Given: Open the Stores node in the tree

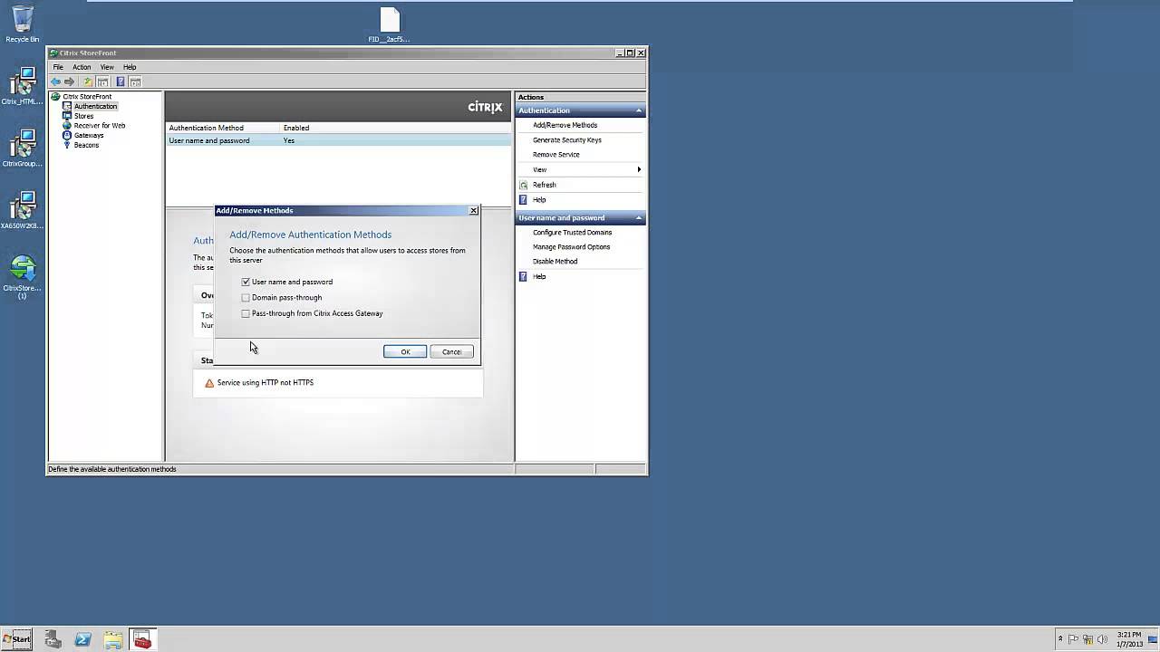Looking at the screenshot, I should click(x=83, y=116).
